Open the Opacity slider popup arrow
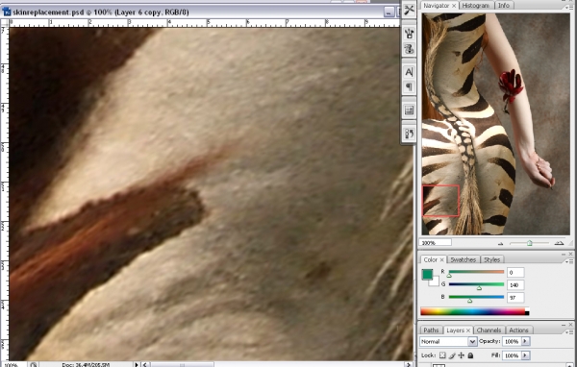The height and width of the screenshot is (367, 577). coord(525,341)
